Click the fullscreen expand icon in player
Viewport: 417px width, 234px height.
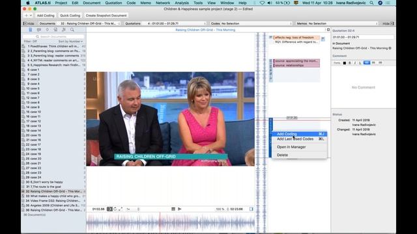coord(121,209)
